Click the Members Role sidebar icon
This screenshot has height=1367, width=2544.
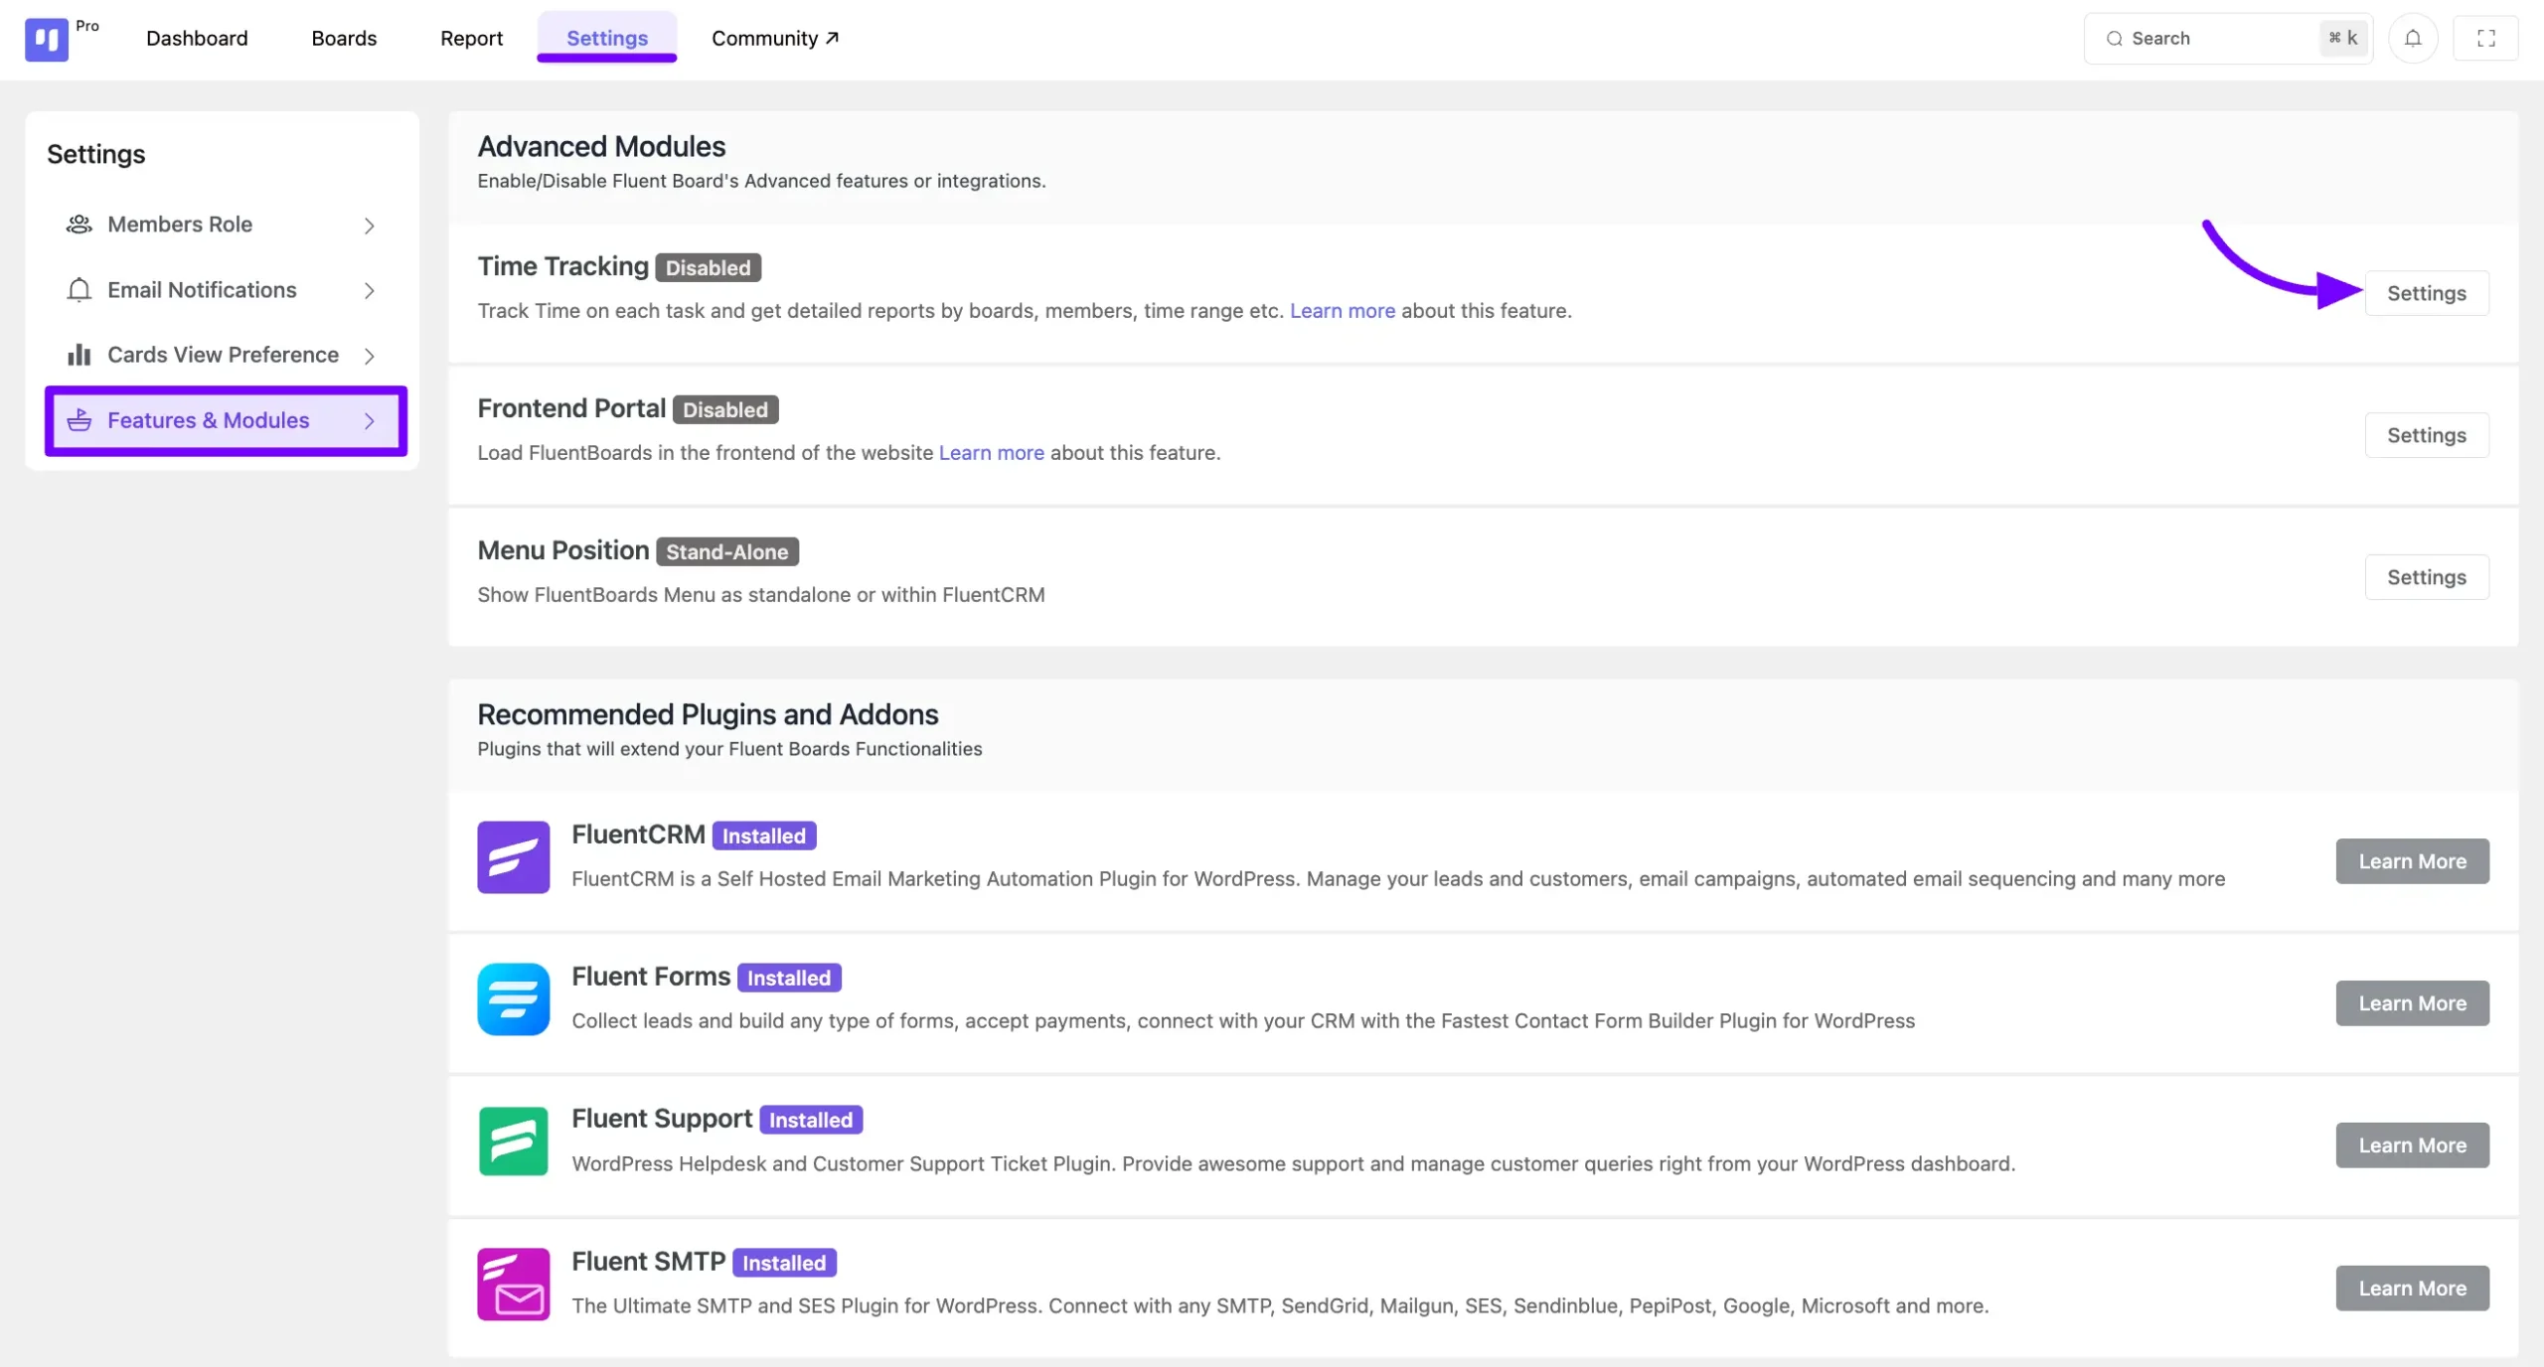[78, 224]
